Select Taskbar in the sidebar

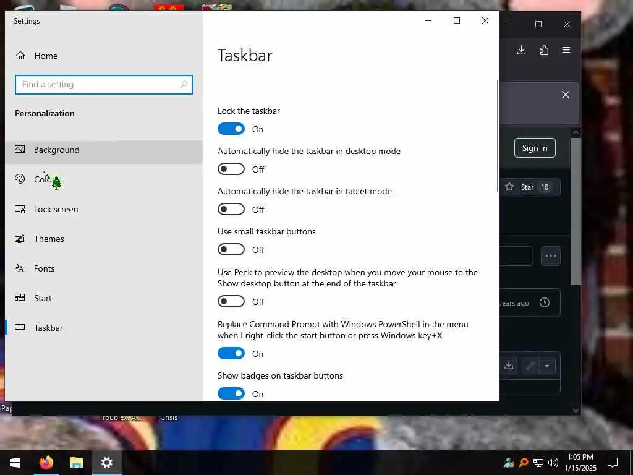104,328
